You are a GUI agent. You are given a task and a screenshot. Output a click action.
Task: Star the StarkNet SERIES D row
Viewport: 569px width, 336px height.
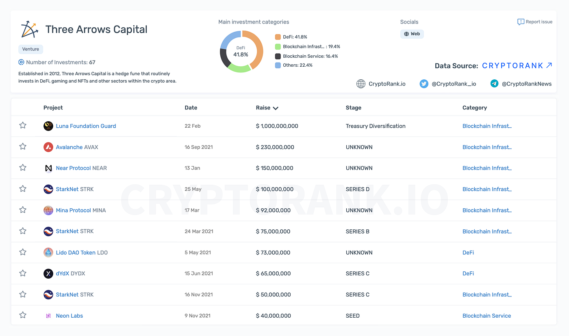pos(23,189)
